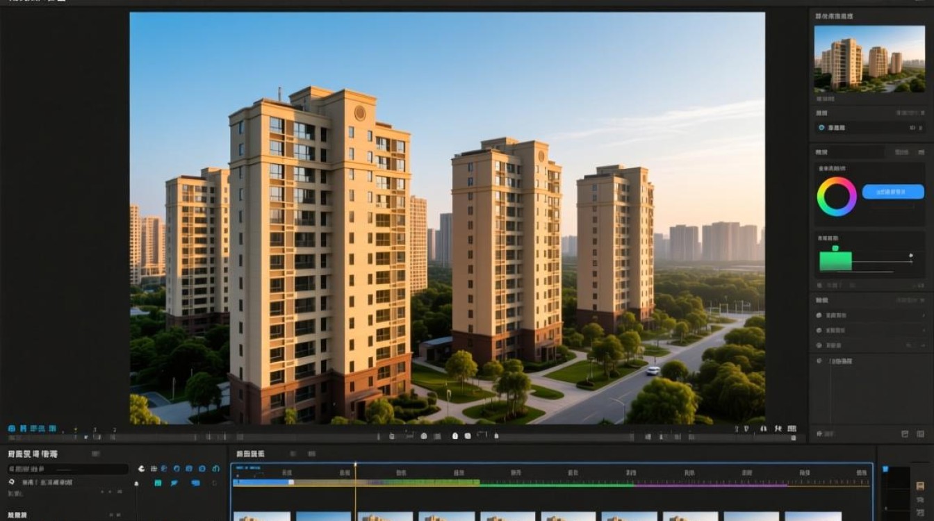934x521 pixels.
Task: Select the blue clip segment on the timeline track
Action: tap(263, 482)
